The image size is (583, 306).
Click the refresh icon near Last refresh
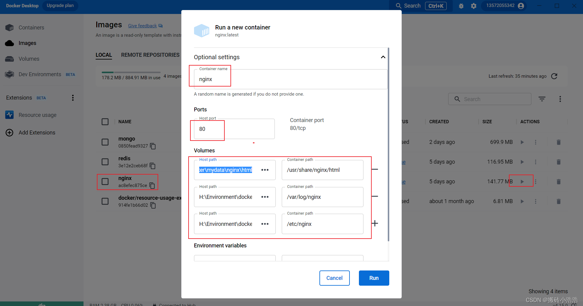(x=554, y=76)
